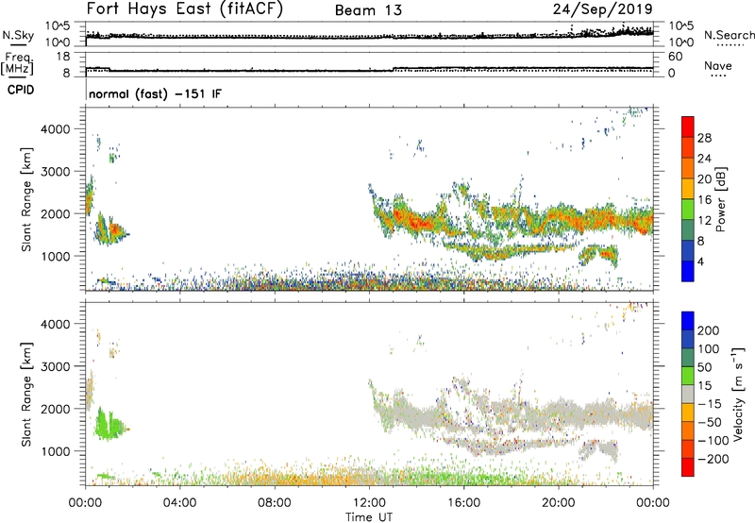Click the 'N.Sky' label
755x523 pixels.
click(x=18, y=35)
